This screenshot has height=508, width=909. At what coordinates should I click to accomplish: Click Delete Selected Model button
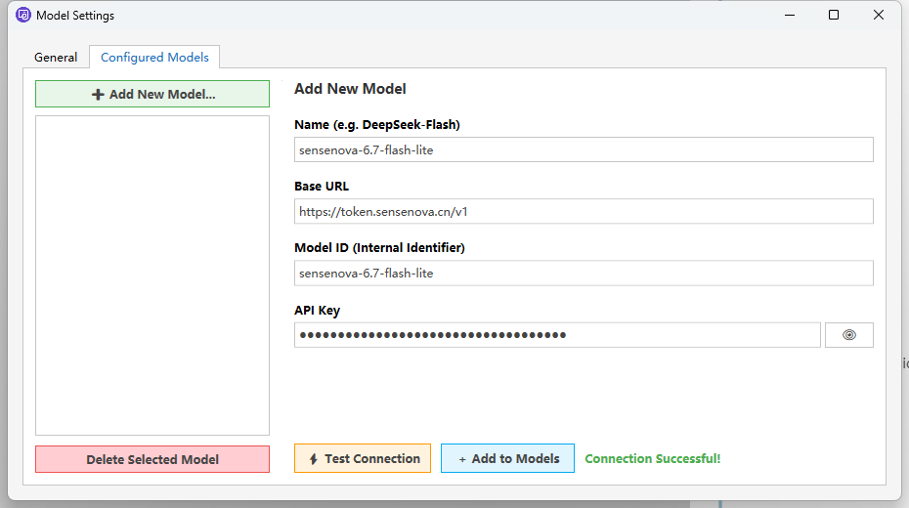pos(152,459)
